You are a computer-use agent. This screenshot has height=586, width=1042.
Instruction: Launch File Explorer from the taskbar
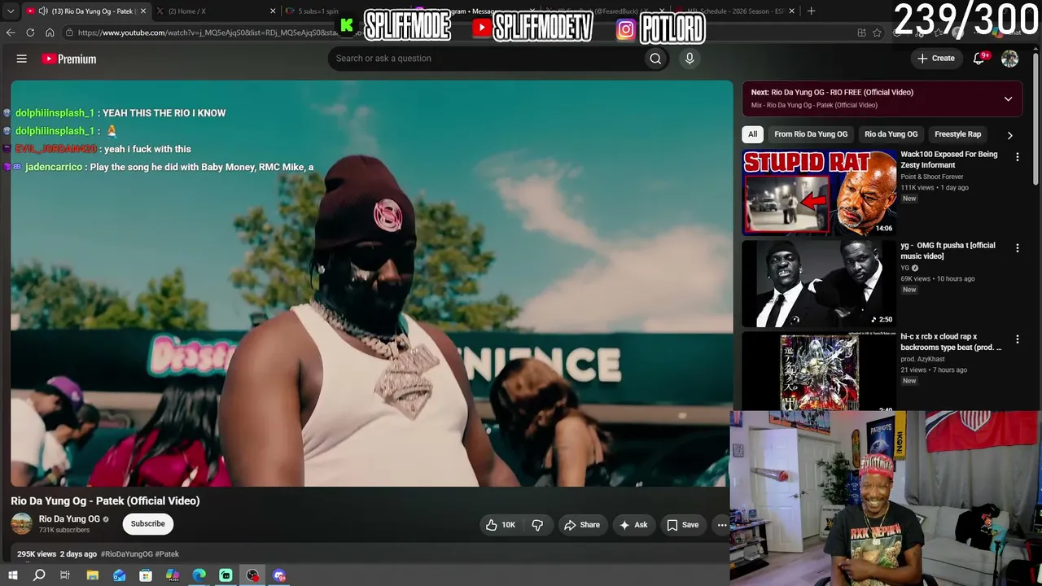tap(93, 575)
